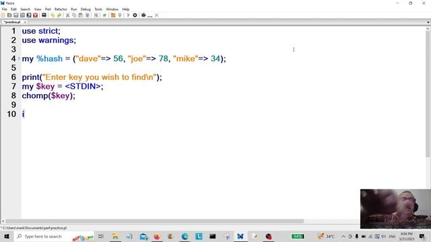The width and height of the screenshot is (431, 242).
Task: Toggle the fold marker on line 4
Action: click(x=20, y=58)
